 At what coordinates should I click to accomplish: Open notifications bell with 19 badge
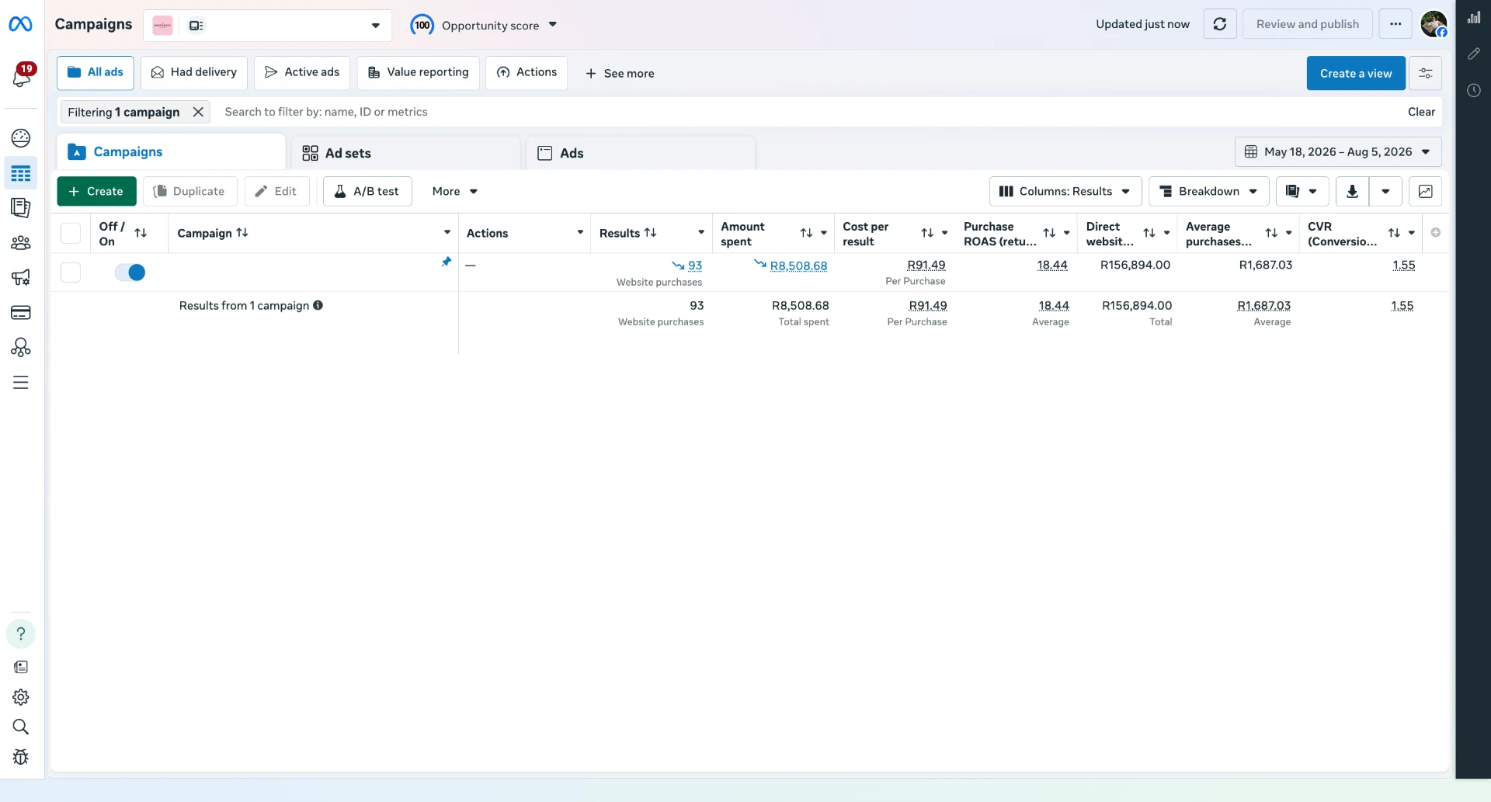[x=22, y=76]
